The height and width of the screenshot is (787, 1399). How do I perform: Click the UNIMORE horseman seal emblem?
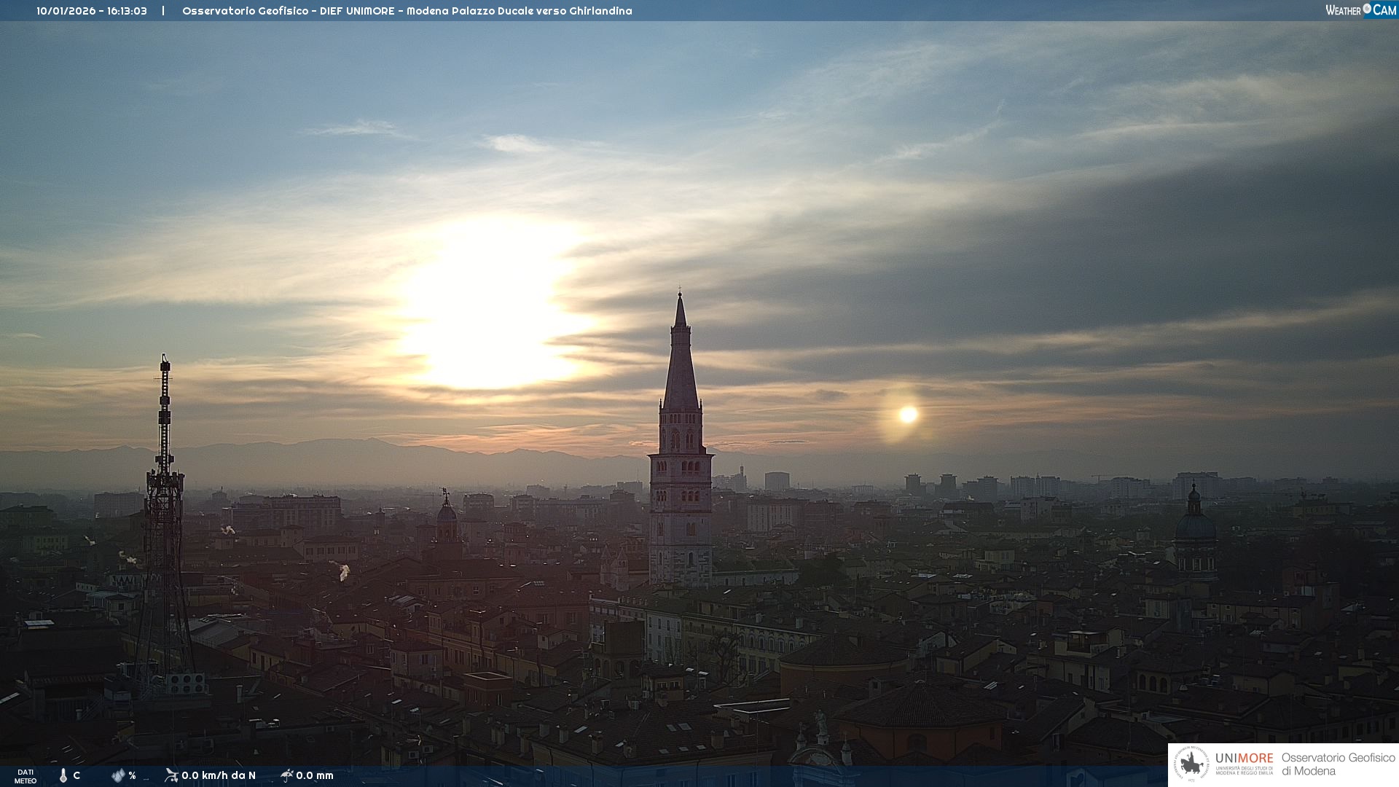(x=1191, y=764)
